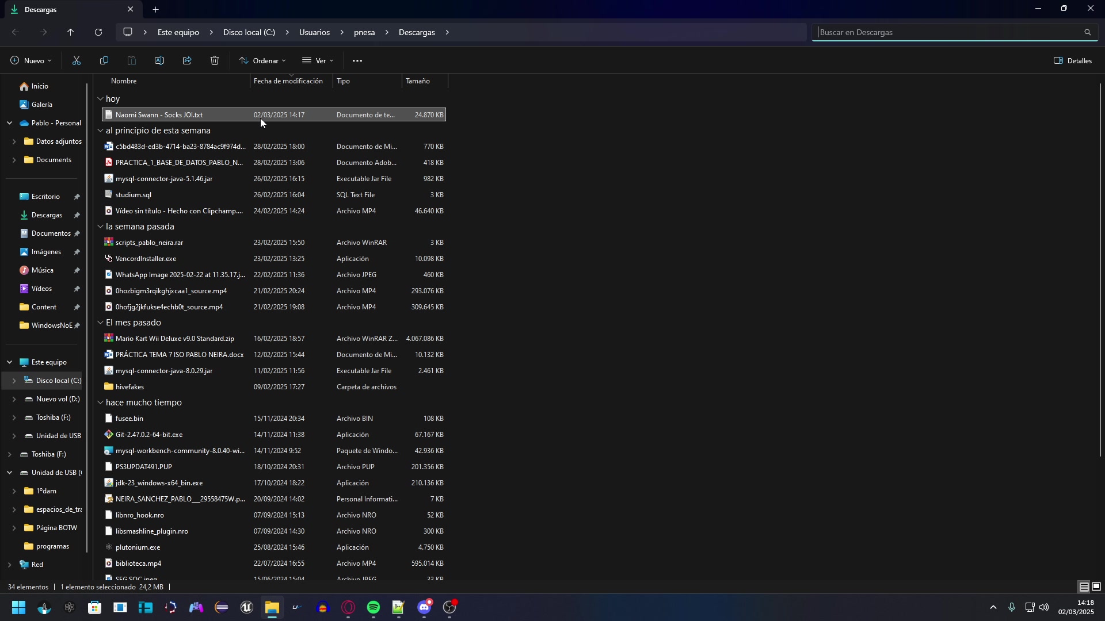Go up one folder level arrow
Viewport: 1105px width, 621px height.
[x=71, y=32]
